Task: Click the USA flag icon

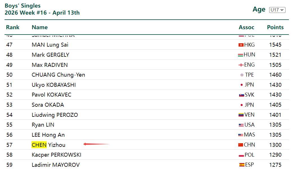Action: (x=241, y=125)
